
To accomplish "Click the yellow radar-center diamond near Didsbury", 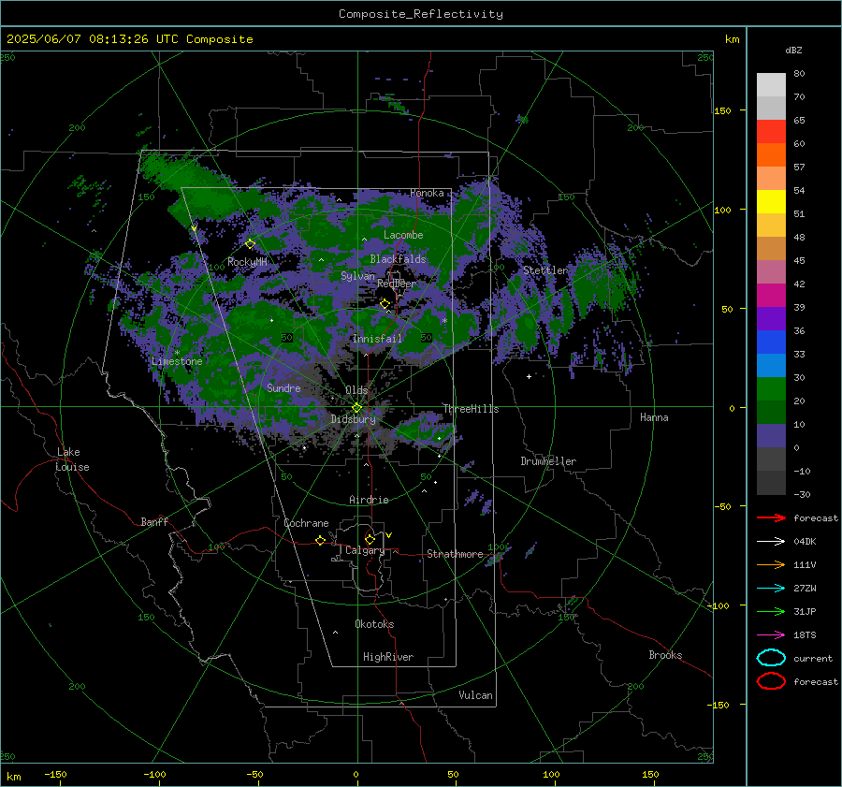I will [x=357, y=408].
